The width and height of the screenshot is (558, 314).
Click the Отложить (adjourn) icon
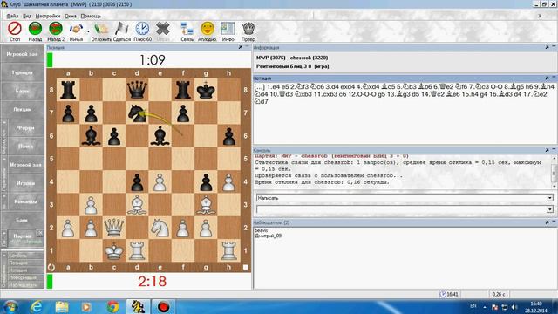[101, 29]
